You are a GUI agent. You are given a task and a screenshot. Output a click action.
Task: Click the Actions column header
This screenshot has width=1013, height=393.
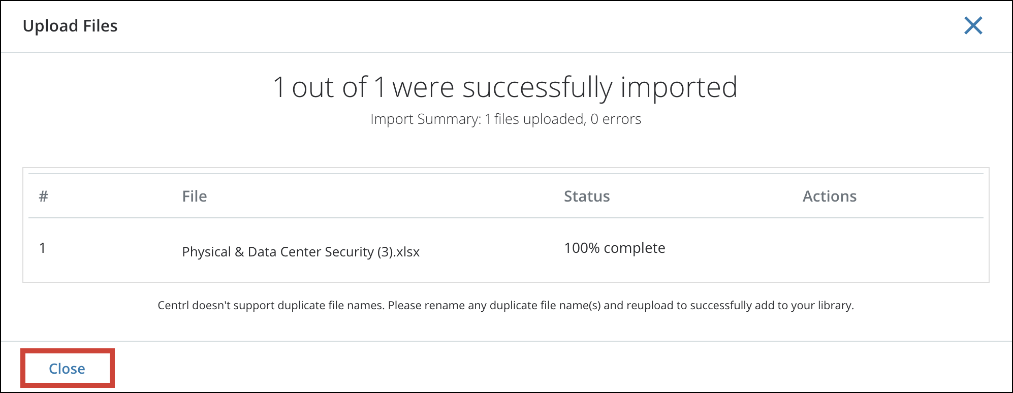[830, 196]
